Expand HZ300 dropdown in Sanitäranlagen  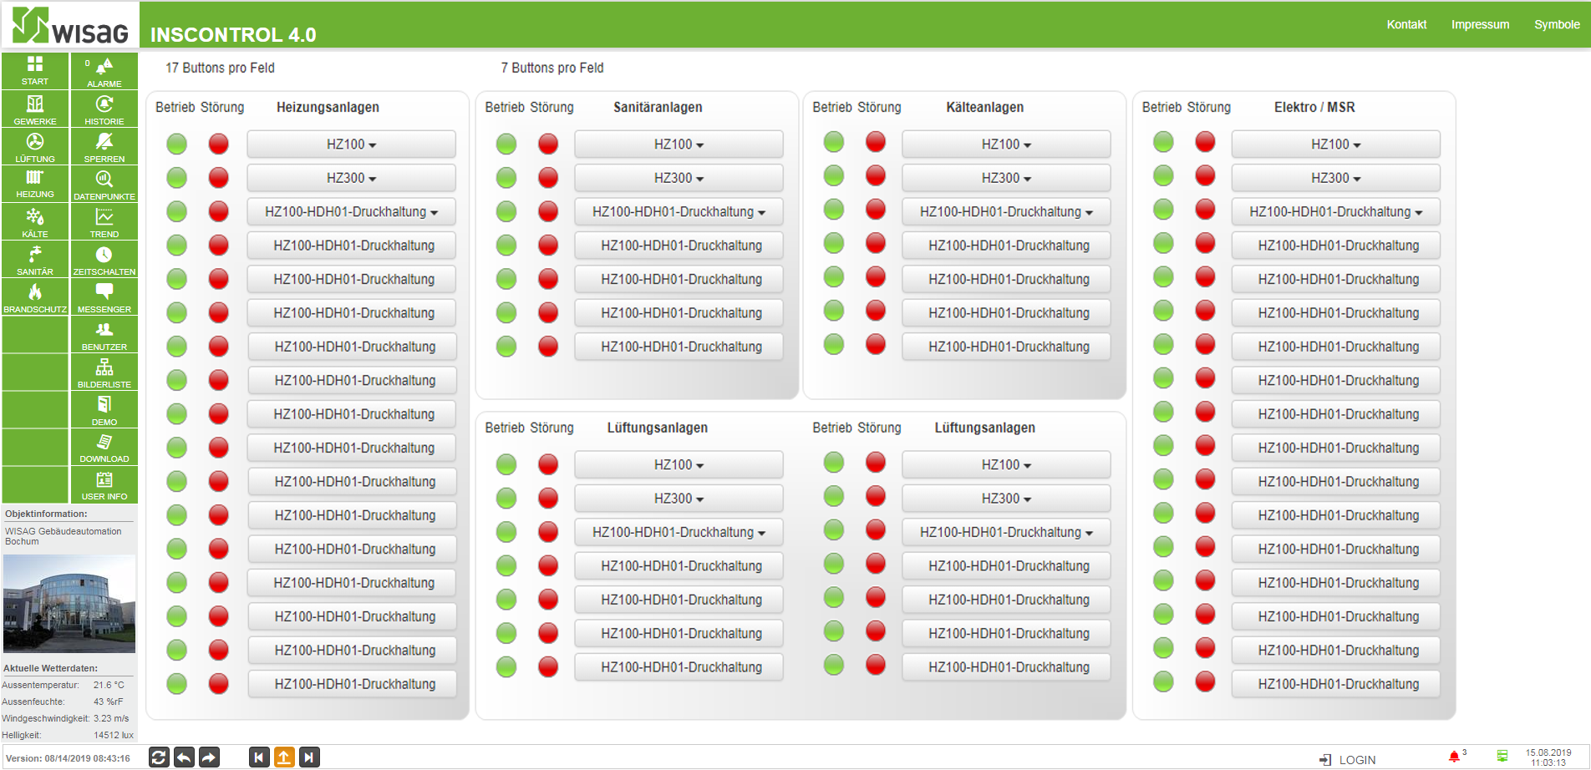coord(679,178)
